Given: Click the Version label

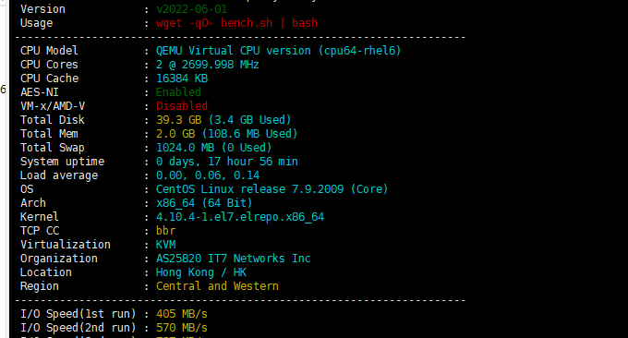Looking at the screenshot, I should coord(42,9).
